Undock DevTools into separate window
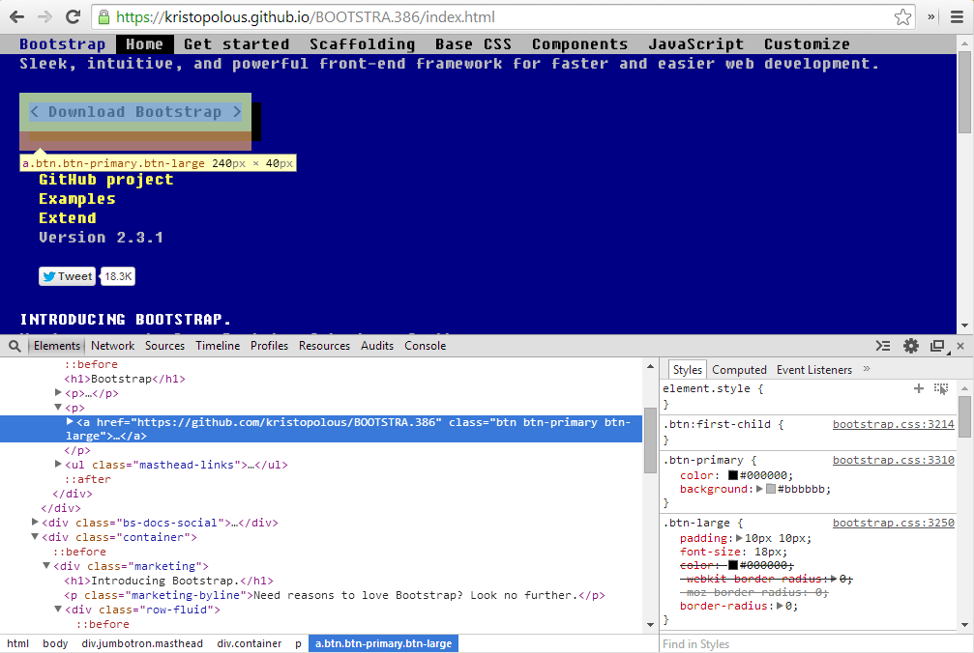Image resolution: width=974 pixels, height=653 pixels. click(x=937, y=346)
